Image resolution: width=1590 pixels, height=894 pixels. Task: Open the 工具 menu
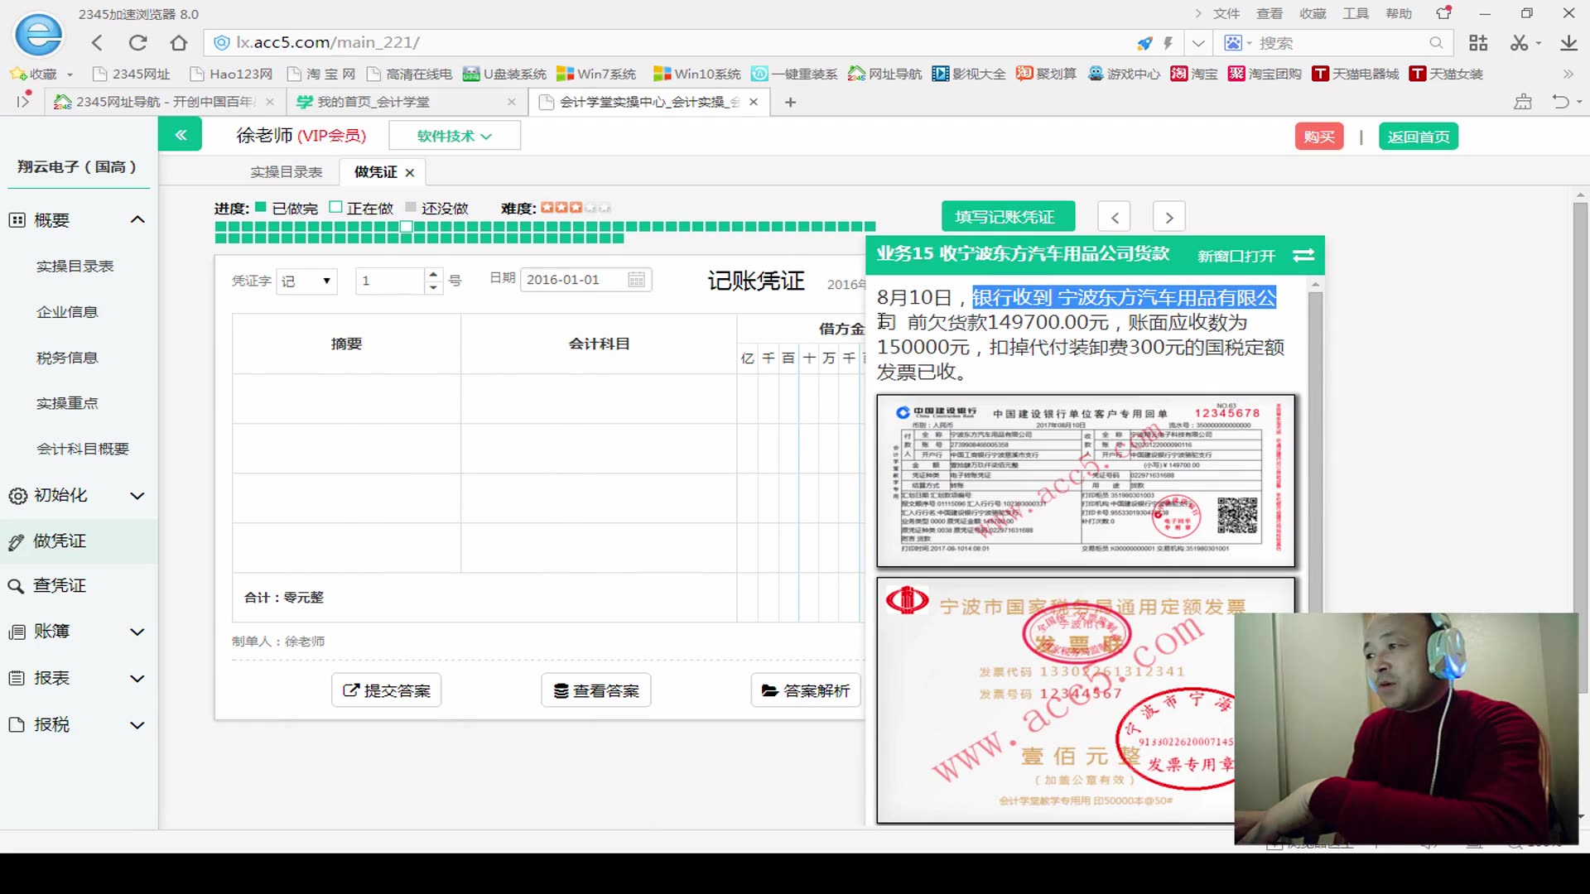pos(1356,13)
